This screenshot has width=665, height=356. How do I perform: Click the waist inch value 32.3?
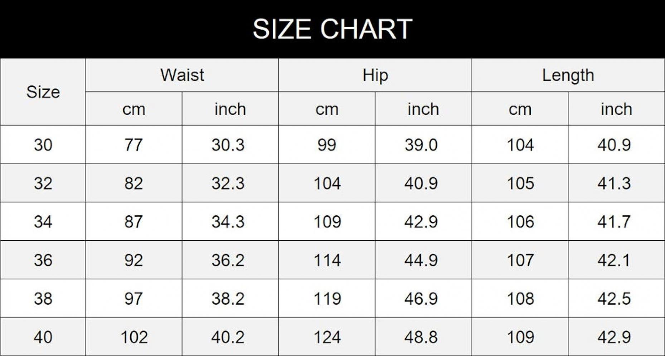228,184
